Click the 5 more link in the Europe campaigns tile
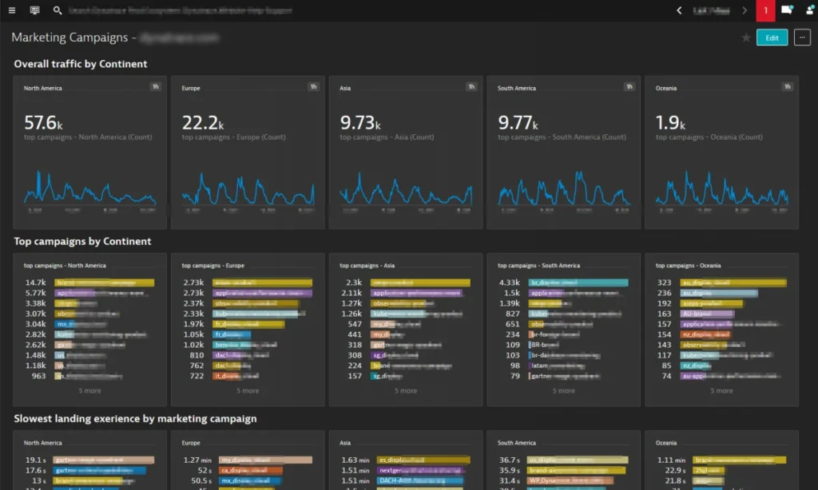The image size is (818, 490). pos(247,390)
